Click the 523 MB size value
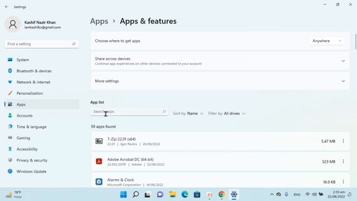The image size is (357, 201). coord(329,161)
